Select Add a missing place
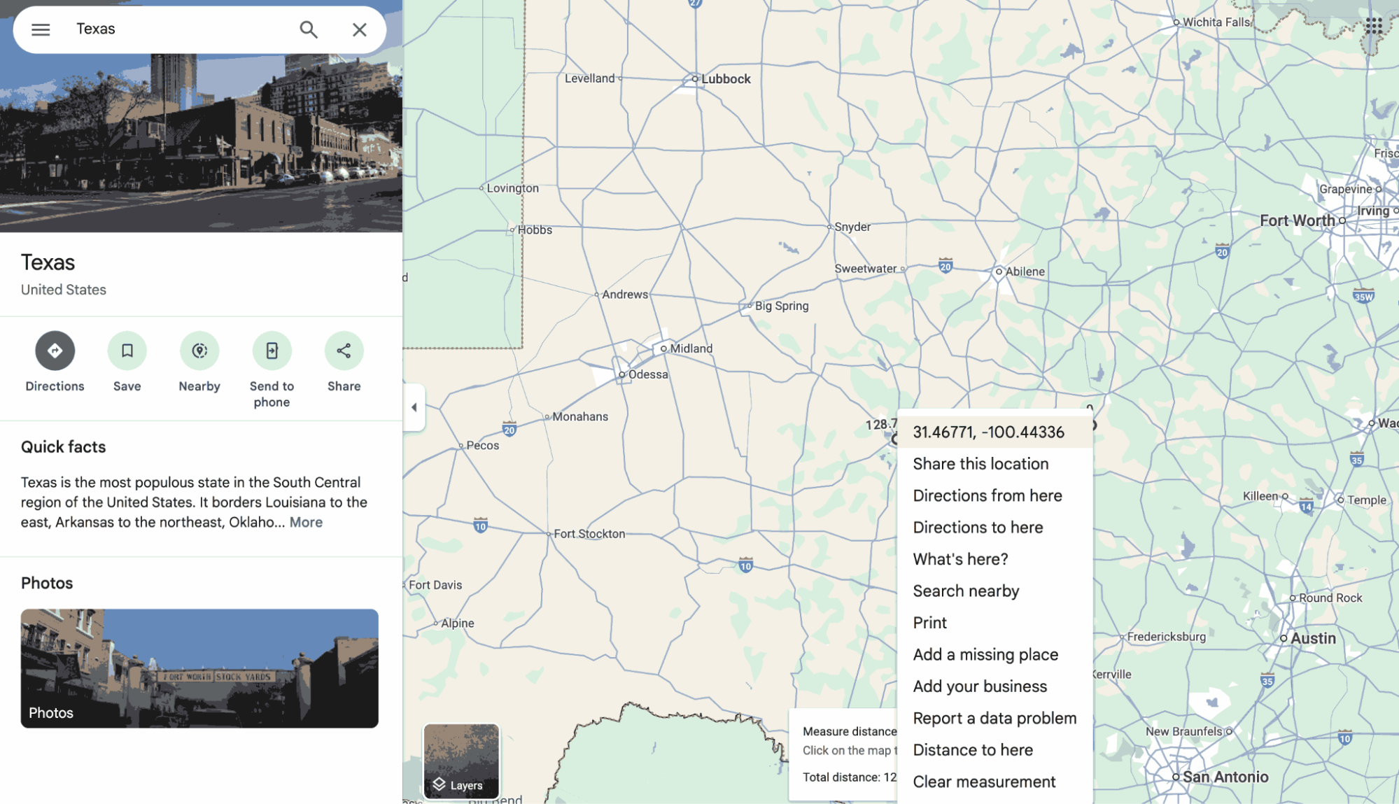Screen dimensions: 1399x804 pyautogui.click(x=994, y=655)
